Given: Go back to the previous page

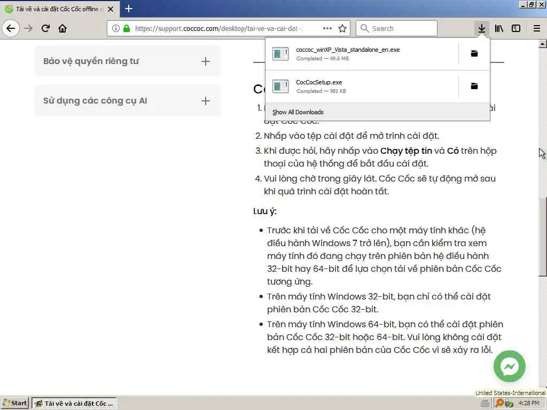Looking at the screenshot, I should [11, 28].
